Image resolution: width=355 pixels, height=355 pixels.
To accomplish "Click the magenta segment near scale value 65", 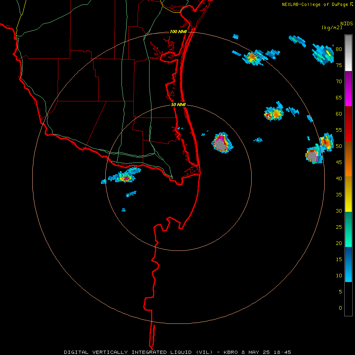I will tap(348, 89).
